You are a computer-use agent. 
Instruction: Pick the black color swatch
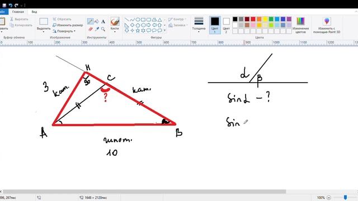(x=235, y=19)
